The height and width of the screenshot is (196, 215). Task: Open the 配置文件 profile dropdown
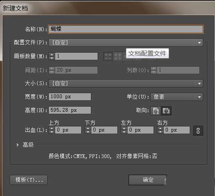click(x=126, y=43)
